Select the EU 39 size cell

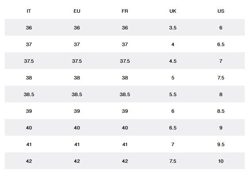tap(77, 111)
